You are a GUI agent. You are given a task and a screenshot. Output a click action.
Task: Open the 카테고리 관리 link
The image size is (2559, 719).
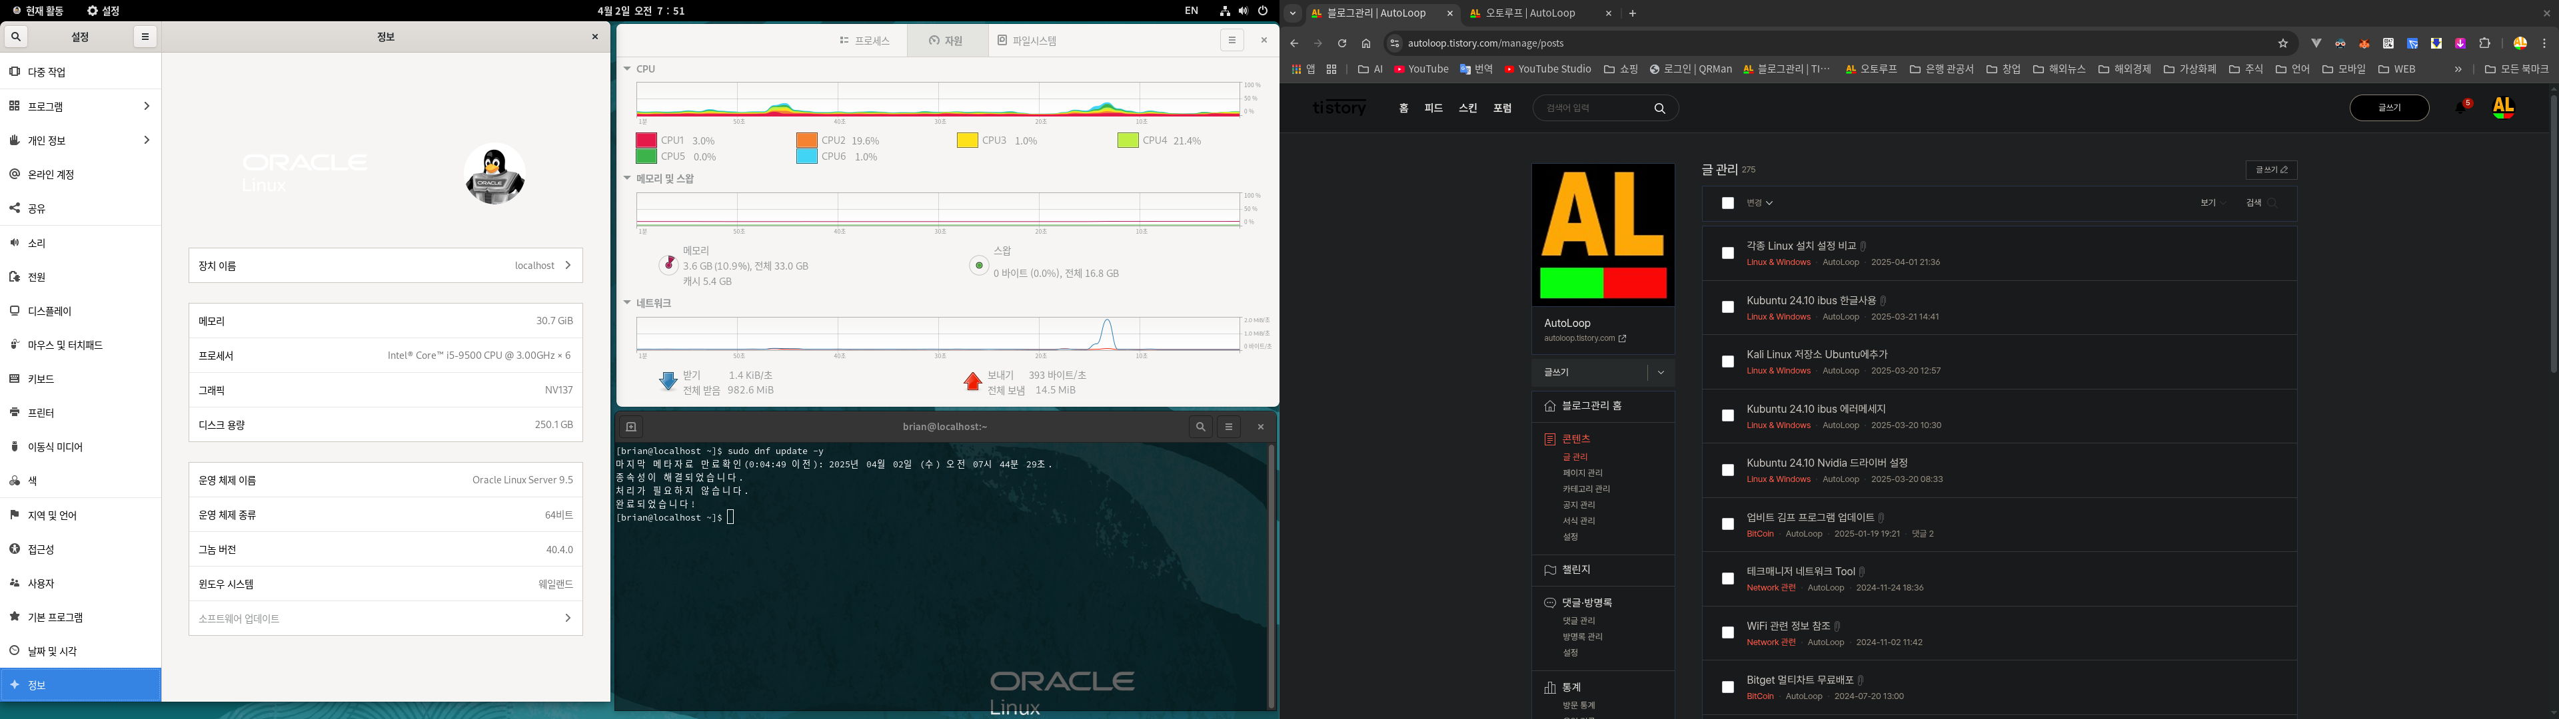tap(1585, 489)
